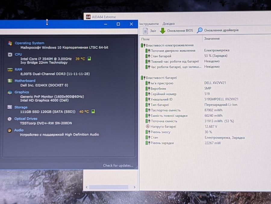This screenshot has width=271, height=204.
Task: Click the DELL XV2VV21 device name value
Action: [x=215, y=83]
